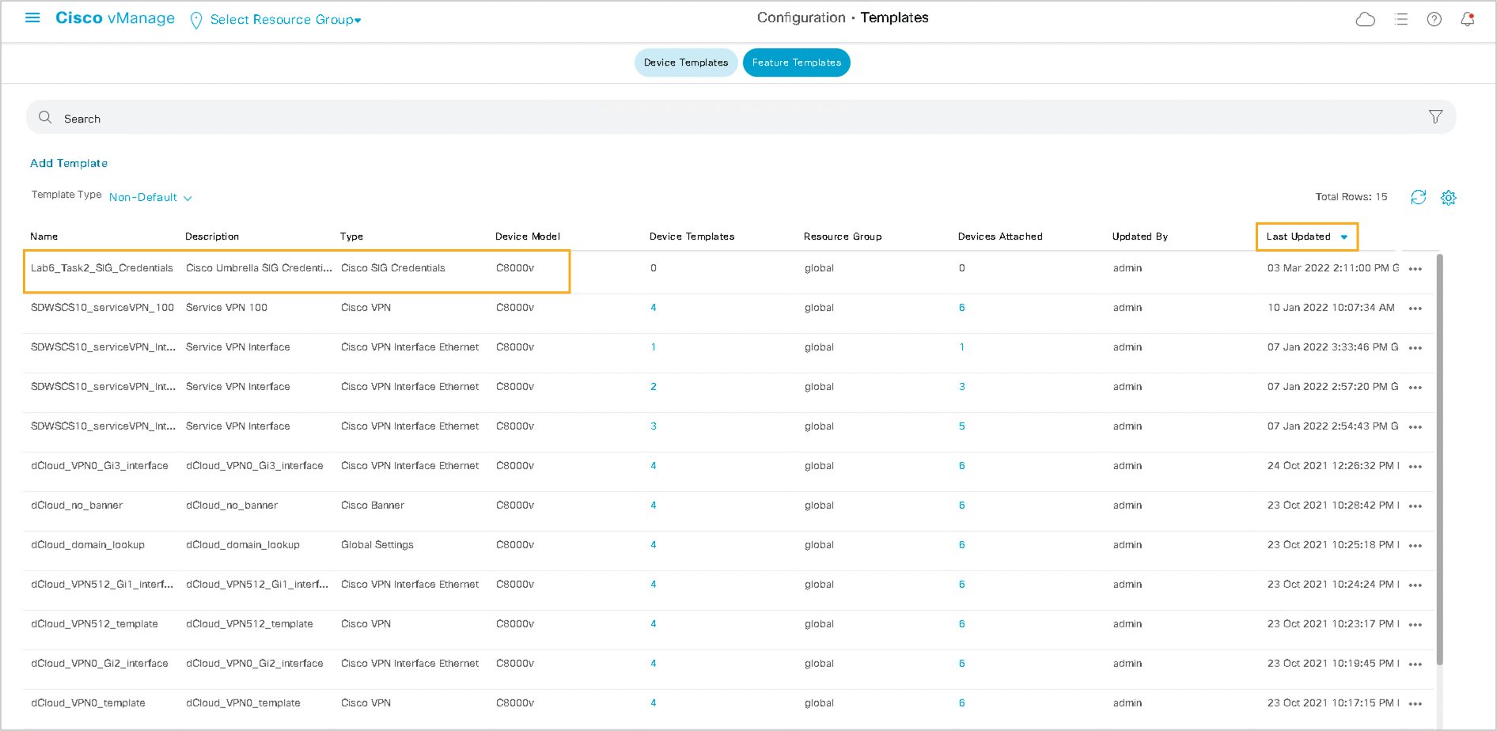The height and width of the screenshot is (731, 1497).
Task: Open device templates count 4 for dCloud_no_banner
Action: click(654, 506)
